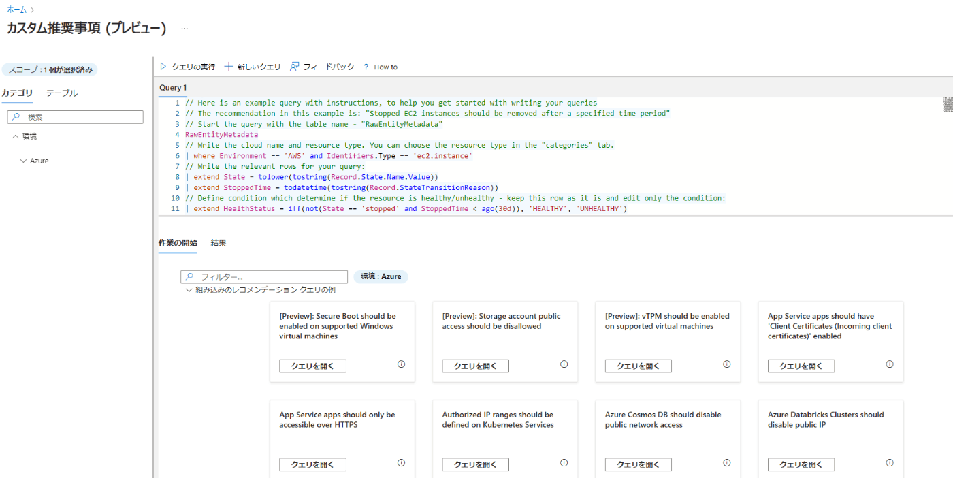Click the カスタム推奨事項 (プレビュー) page title

pos(86,29)
